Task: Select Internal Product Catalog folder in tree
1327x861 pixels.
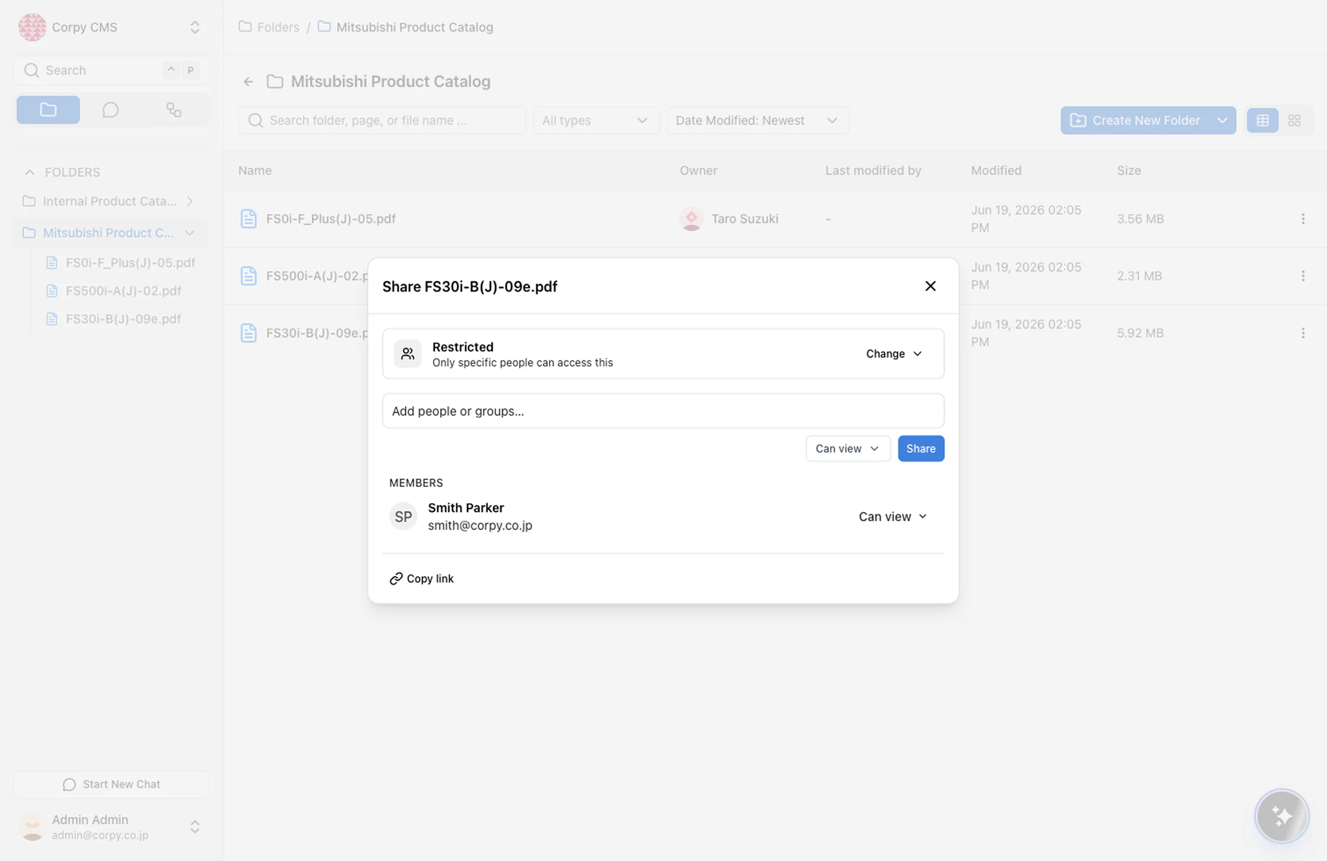Action: coord(110,201)
